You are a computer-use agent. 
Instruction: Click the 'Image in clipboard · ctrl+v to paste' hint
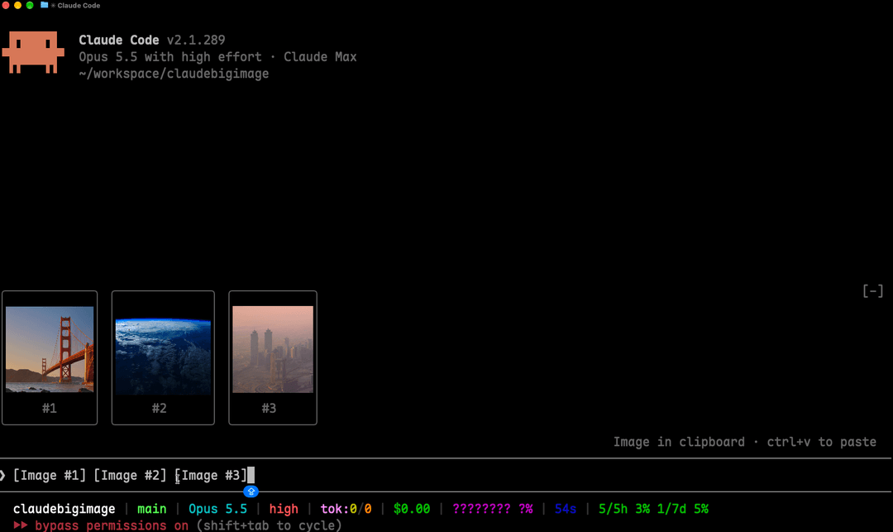[745, 442]
